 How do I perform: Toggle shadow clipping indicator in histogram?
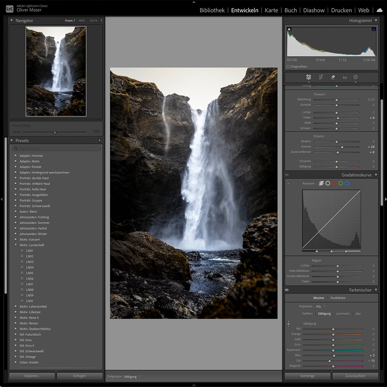[x=289, y=29]
